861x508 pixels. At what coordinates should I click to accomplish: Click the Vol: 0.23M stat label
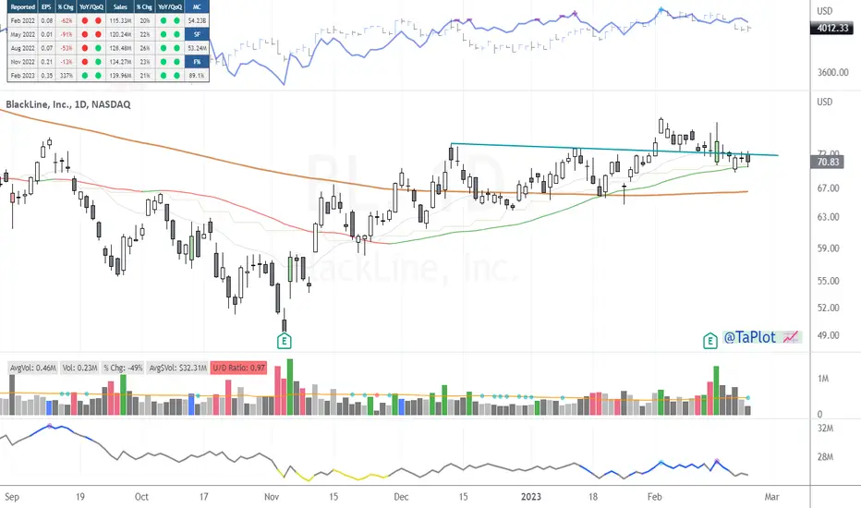point(79,368)
